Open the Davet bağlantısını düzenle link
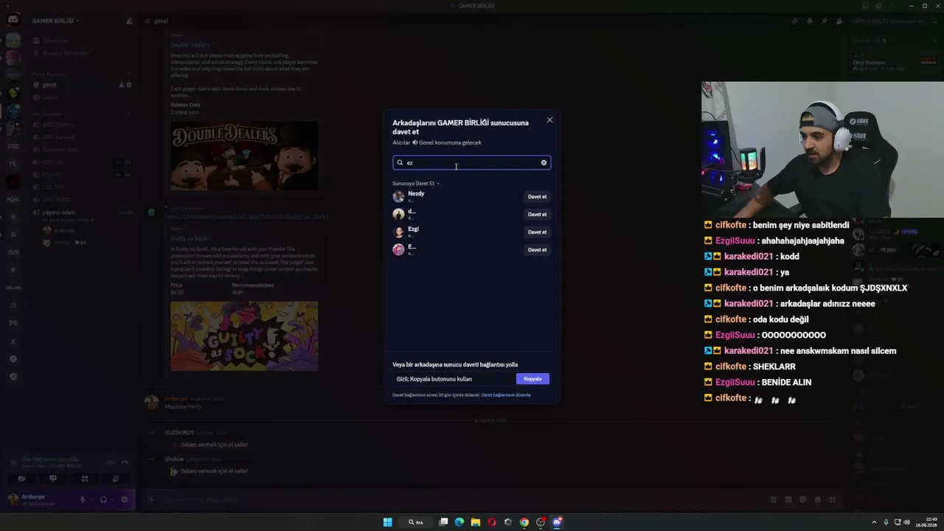This screenshot has height=531, width=944. [x=506, y=395]
